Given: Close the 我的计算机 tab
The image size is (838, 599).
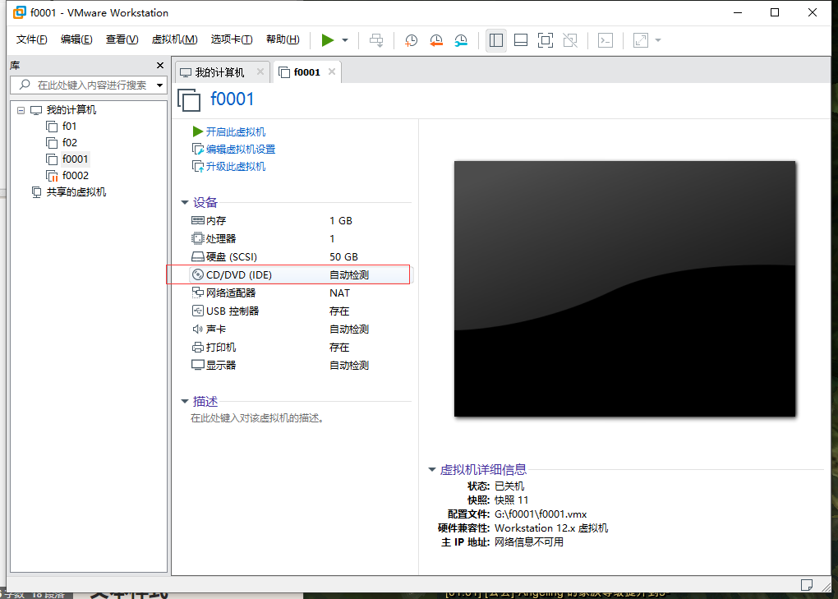Looking at the screenshot, I should click(260, 71).
